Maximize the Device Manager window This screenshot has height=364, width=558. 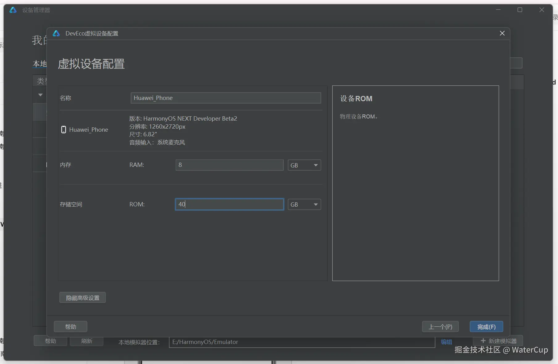pos(520,10)
